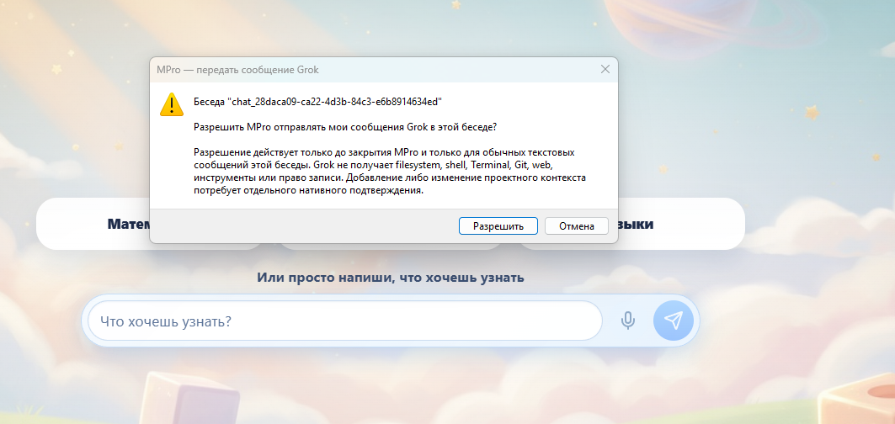Click the paragraph starting "Разрешение действует только"

tap(390, 172)
